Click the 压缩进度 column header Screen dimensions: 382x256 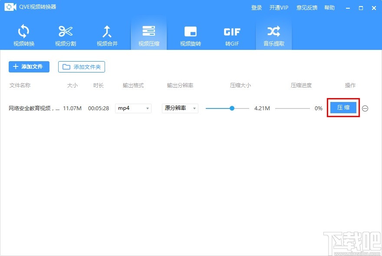pyautogui.click(x=301, y=85)
